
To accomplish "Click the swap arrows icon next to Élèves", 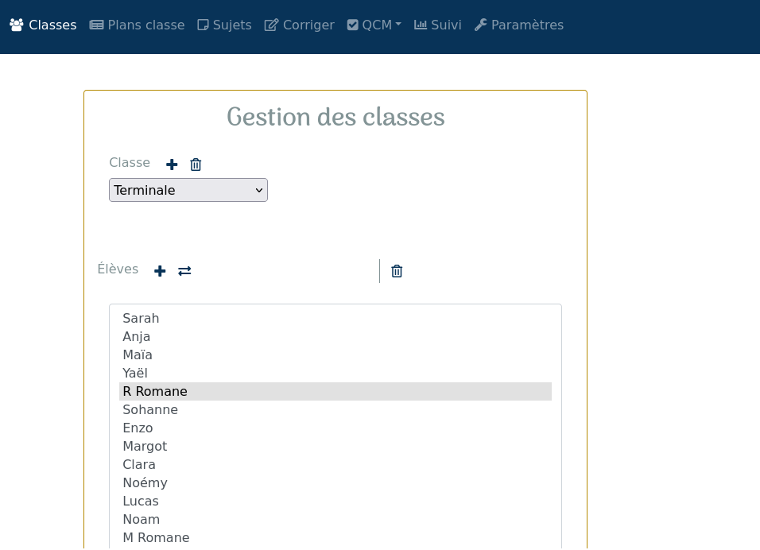I will click(184, 271).
